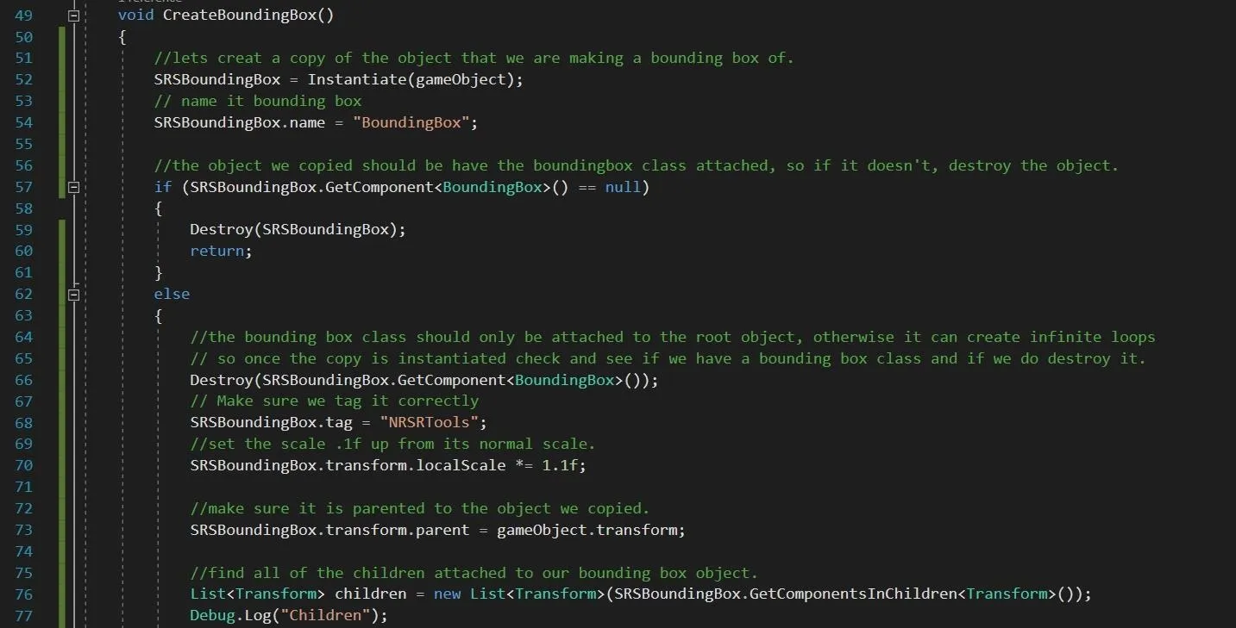Click line number 49 in the gutter
The image size is (1236, 628).
pos(23,16)
